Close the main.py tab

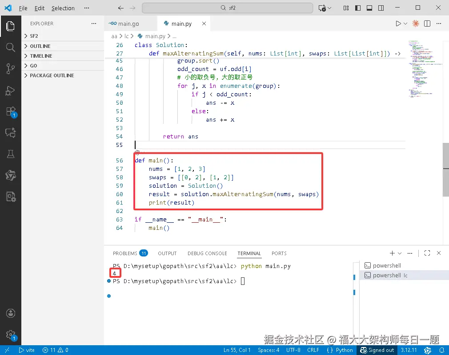pos(204,24)
